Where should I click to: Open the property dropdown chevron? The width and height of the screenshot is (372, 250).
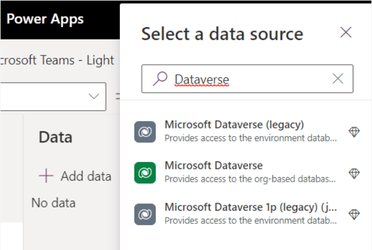coord(94,96)
